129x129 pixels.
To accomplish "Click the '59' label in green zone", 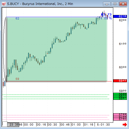I will pos(17,79).
